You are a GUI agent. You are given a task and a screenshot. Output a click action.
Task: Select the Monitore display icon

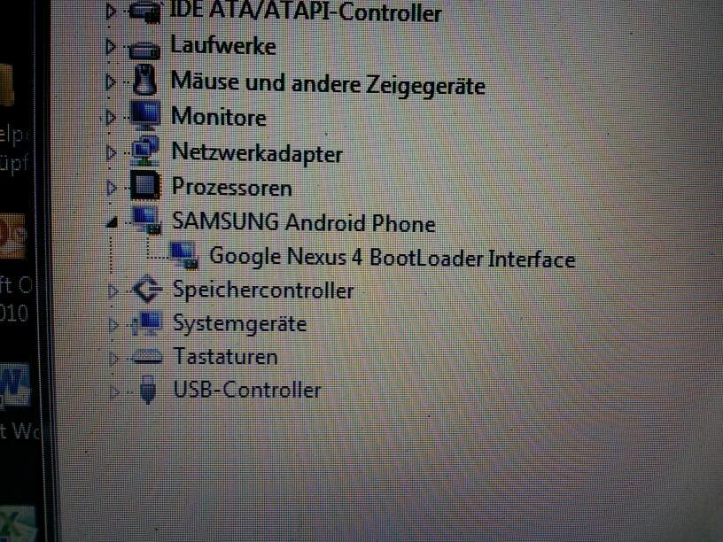coord(145,115)
